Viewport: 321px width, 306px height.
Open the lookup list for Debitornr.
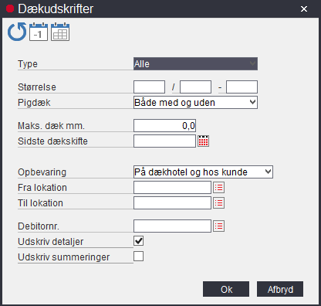(x=218, y=226)
